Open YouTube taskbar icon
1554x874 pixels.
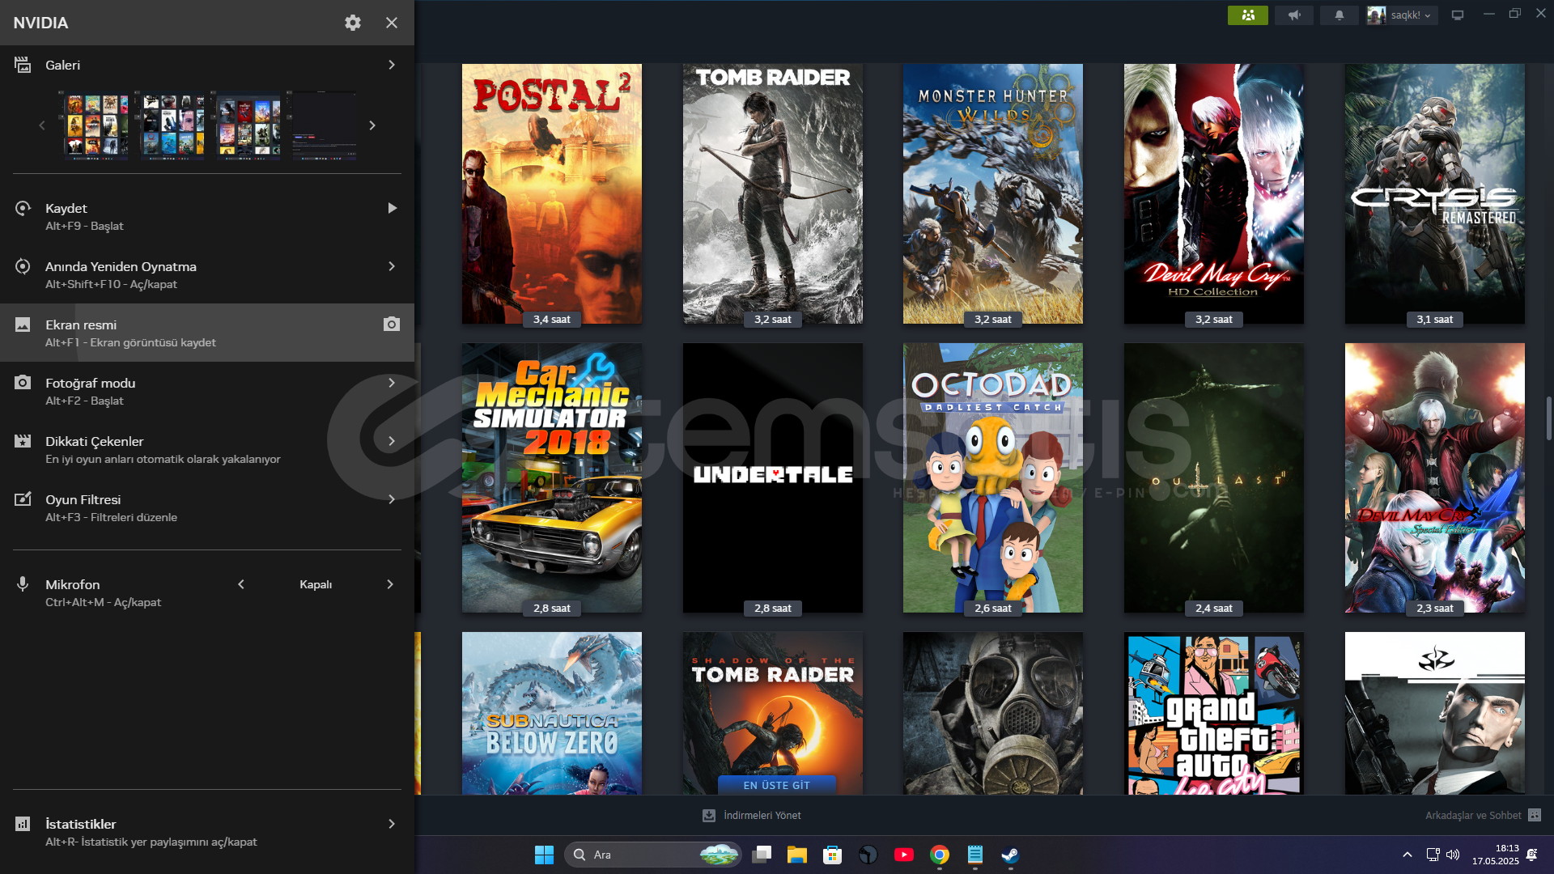click(904, 855)
